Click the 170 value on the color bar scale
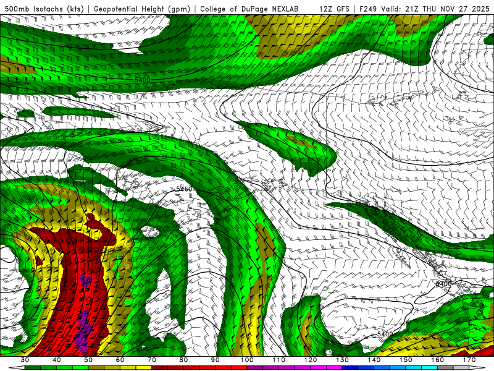The height and width of the screenshot is (371, 494). [469, 360]
